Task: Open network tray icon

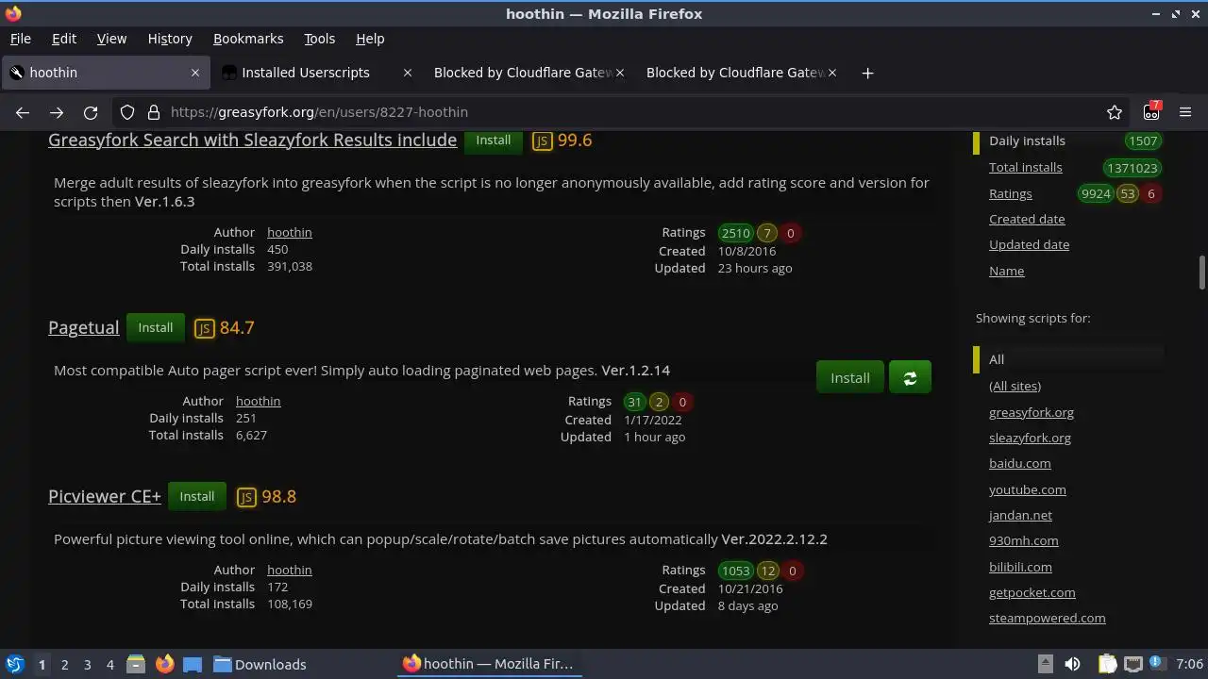Action: 1133,664
